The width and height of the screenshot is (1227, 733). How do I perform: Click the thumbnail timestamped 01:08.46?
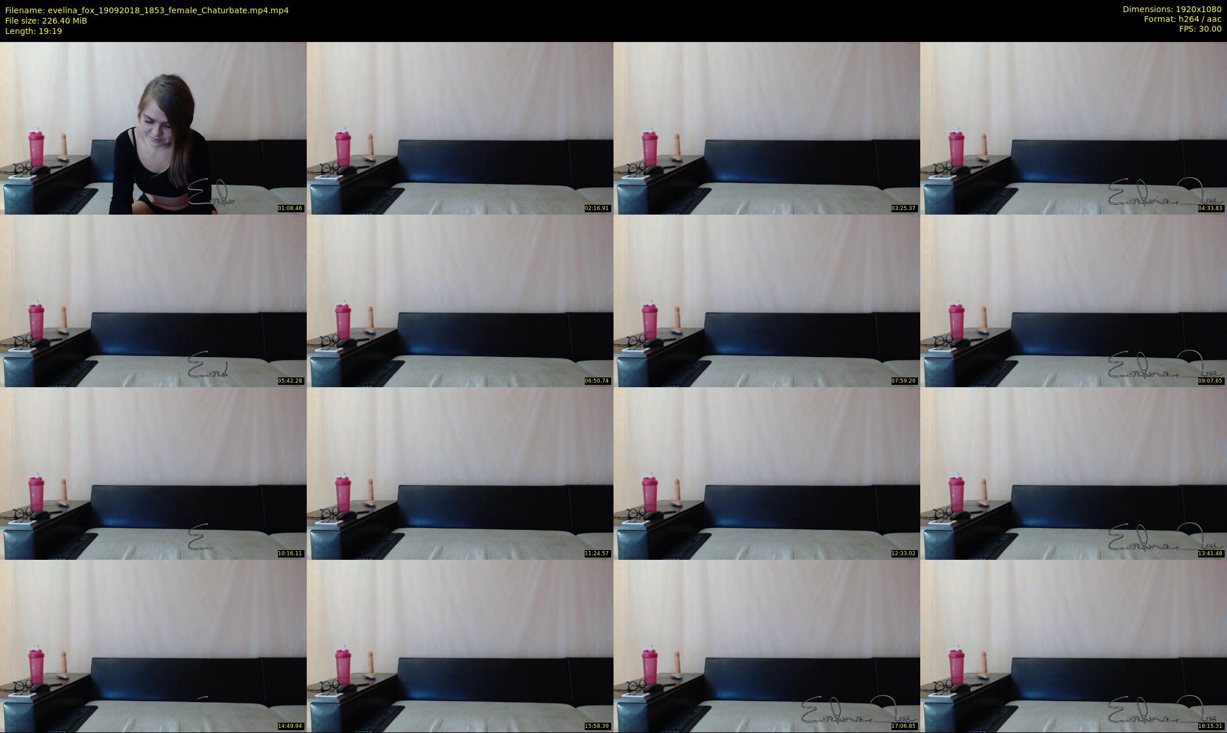[x=153, y=128]
